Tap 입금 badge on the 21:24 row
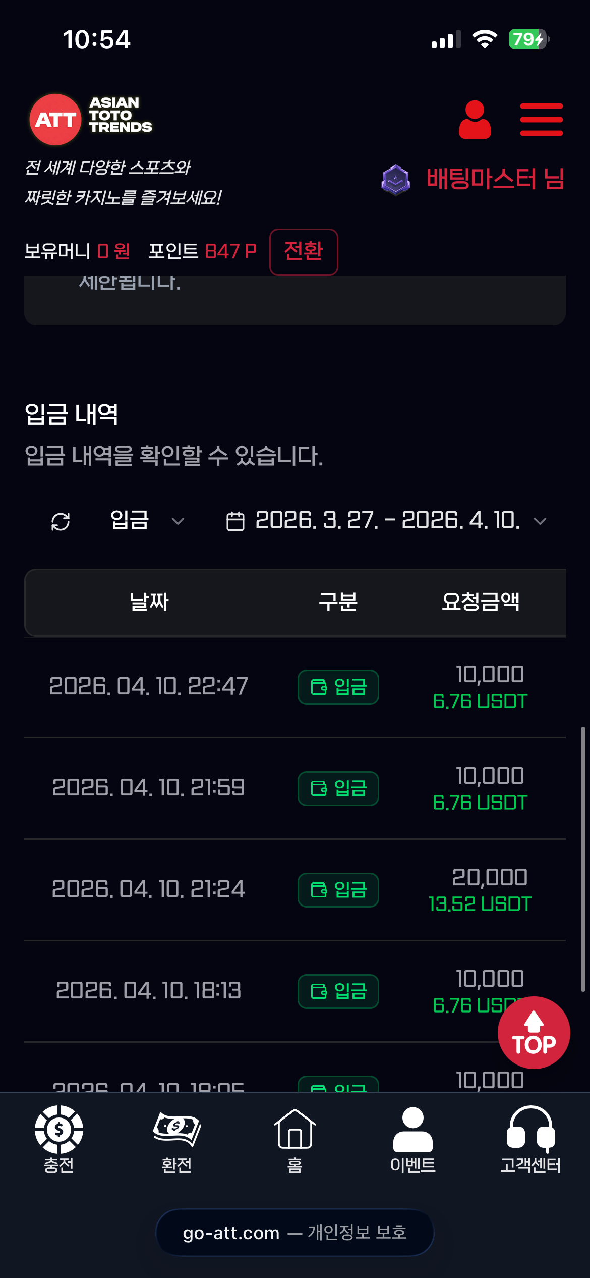 338,890
